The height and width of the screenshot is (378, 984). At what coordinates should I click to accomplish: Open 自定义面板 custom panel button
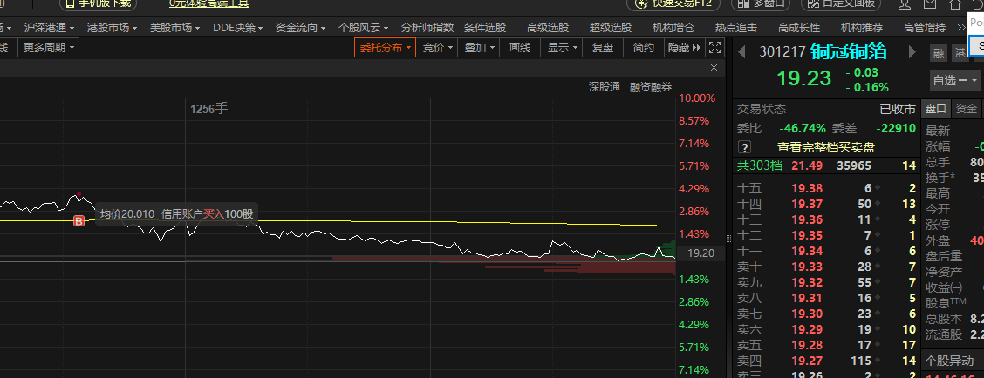coord(840,3)
